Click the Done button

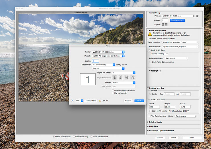tap(173, 138)
